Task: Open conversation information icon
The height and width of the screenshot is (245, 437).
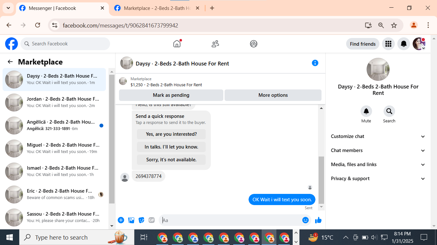Action: [315, 63]
